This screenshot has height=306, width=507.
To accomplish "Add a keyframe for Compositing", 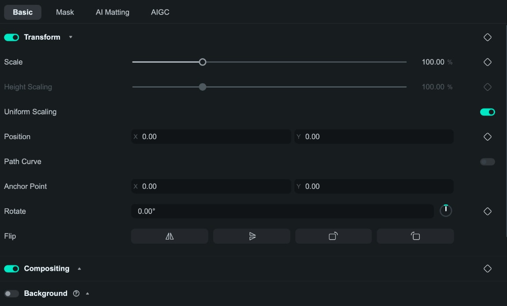I will tap(488, 269).
